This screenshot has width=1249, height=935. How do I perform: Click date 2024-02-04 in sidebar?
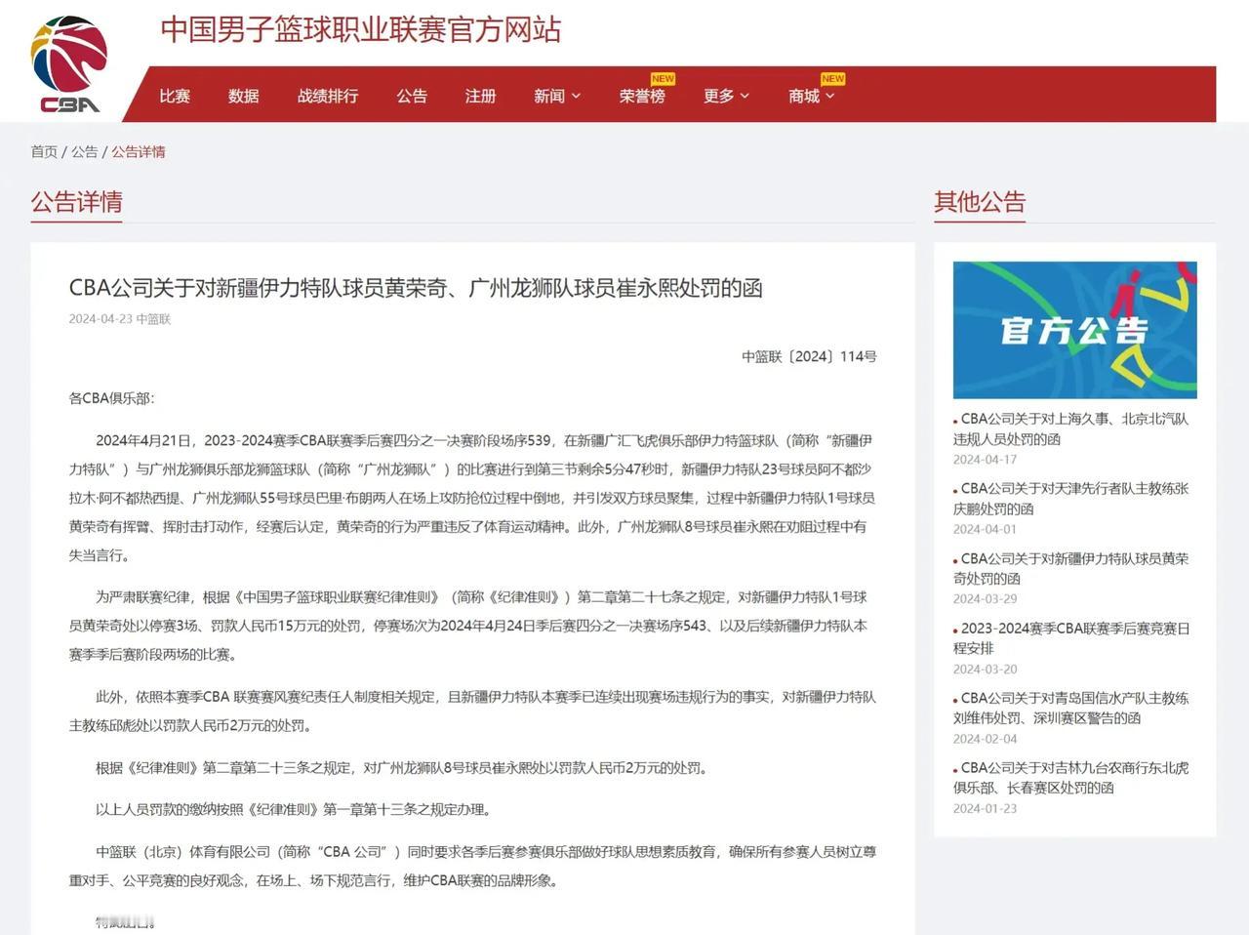[x=985, y=739]
